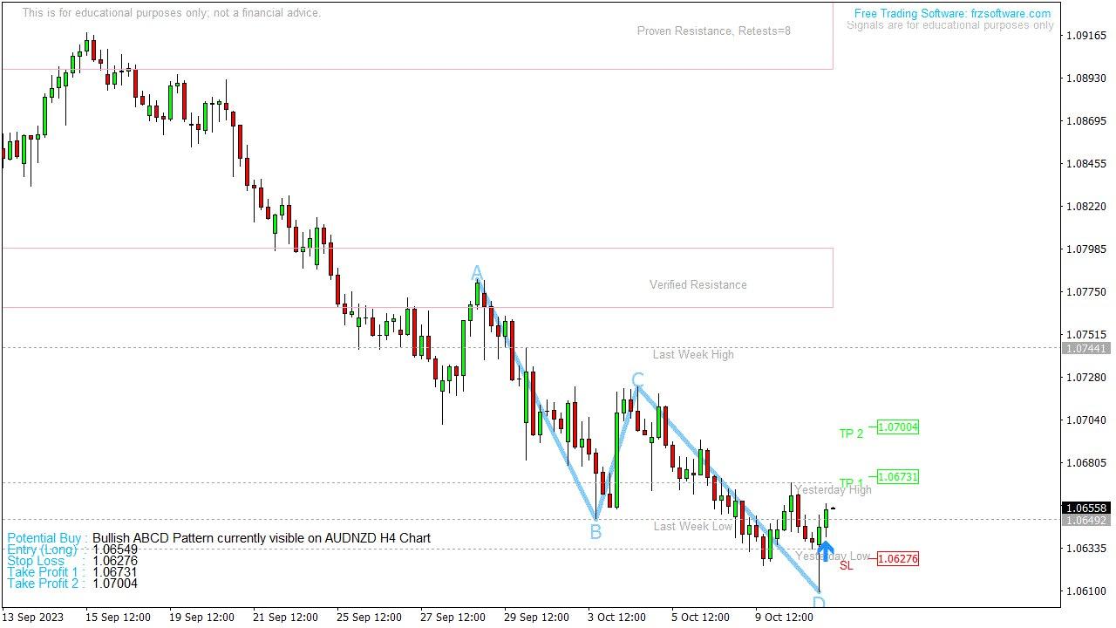Click the 'Verified Resistance' zone label
Image resolution: width=1116 pixels, height=628 pixels.
point(698,284)
